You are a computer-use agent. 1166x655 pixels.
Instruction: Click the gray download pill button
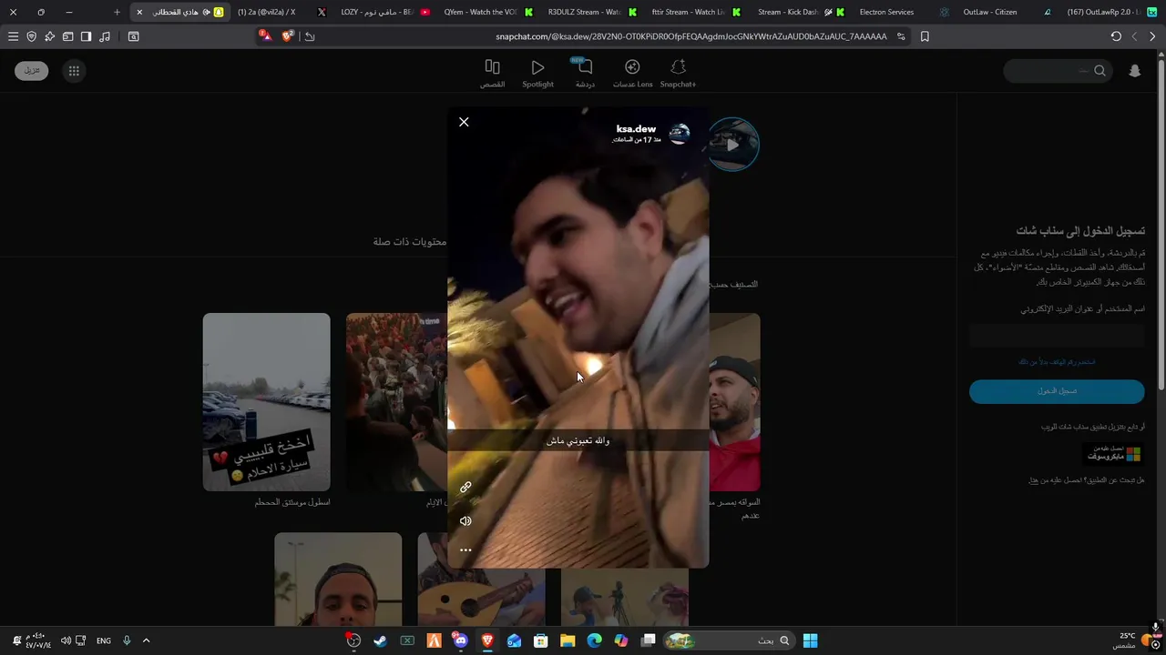pos(31,71)
